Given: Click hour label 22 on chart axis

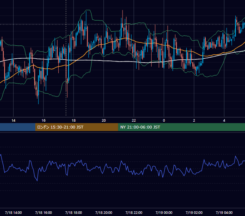Looking at the screenshot, I should click(x=134, y=121).
